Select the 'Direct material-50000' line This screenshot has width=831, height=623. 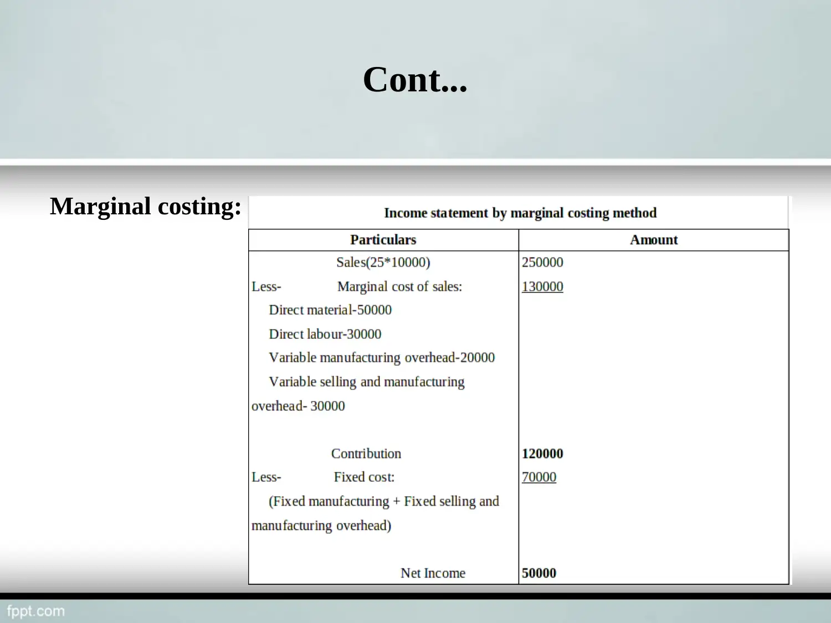coord(330,310)
